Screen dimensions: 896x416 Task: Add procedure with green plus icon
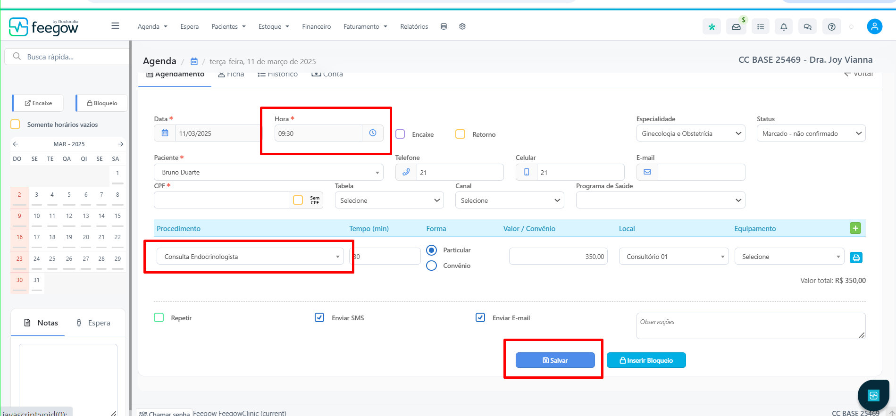(855, 228)
